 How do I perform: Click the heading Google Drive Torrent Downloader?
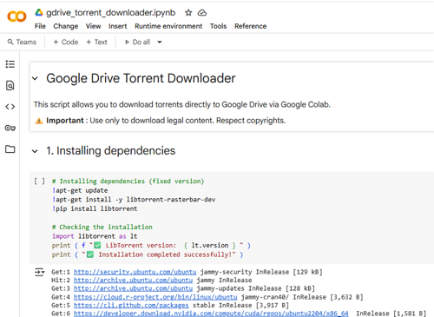141,78
